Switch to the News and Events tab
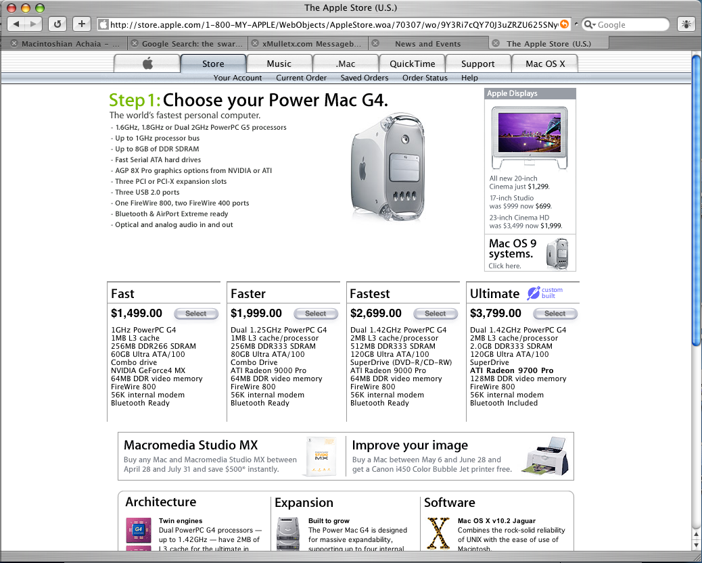The image size is (702, 563). point(427,44)
